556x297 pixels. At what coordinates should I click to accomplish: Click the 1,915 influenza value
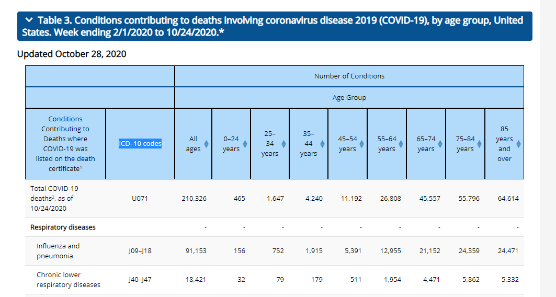click(x=314, y=251)
